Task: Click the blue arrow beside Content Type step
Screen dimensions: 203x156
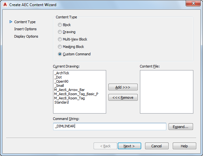Action: (11, 22)
